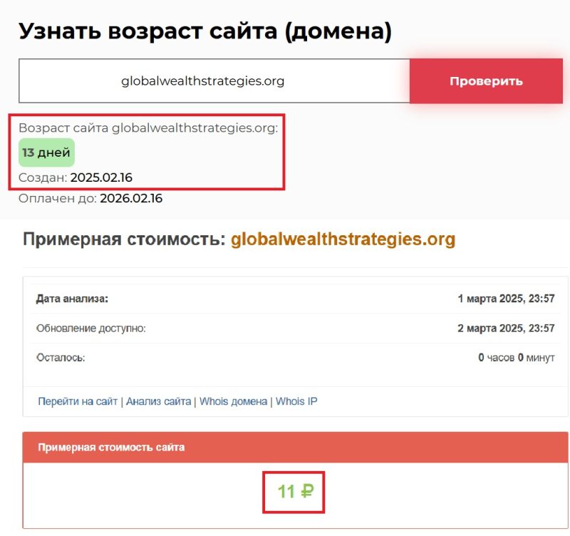Select the 2 марта 2025, 23:57 value
This screenshot has height=536, width=570.
click(506, 329)
